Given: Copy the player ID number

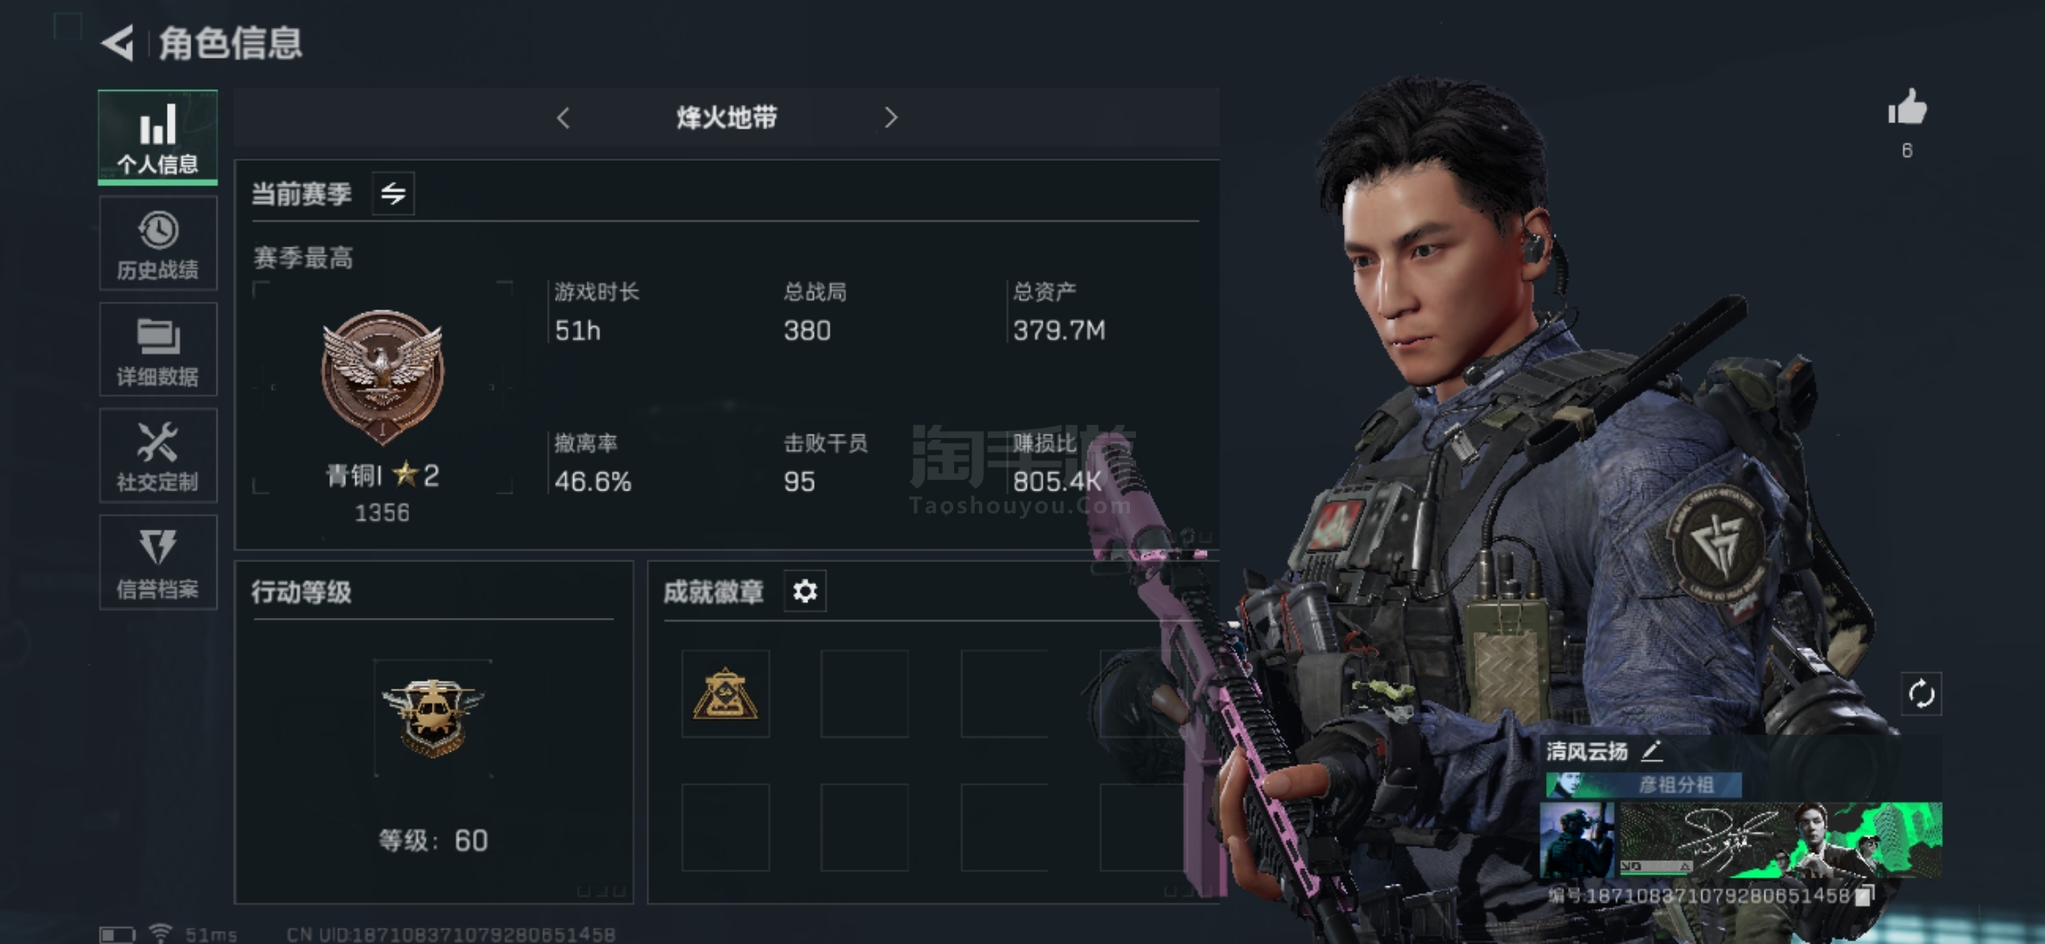Looking at the screenshot, I should (1864, 895).
